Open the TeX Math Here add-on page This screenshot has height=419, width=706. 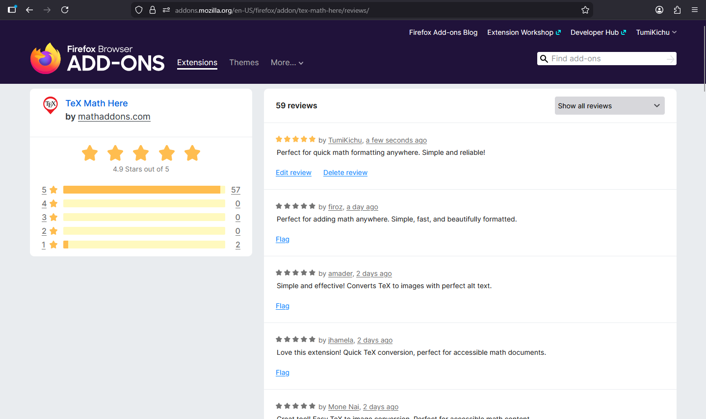point(97,103)
